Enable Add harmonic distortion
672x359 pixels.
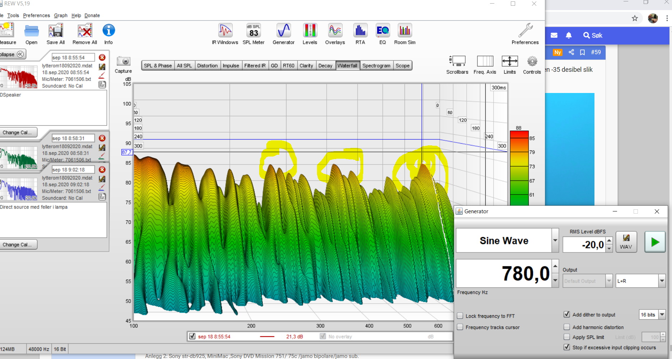(x=567, y=327)
